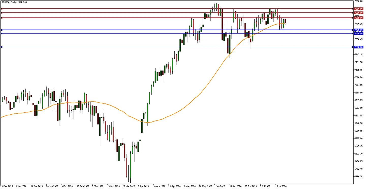Click the 7024.55 price axis value
Viewport: 366px width, 189px height.
(358, 85)
